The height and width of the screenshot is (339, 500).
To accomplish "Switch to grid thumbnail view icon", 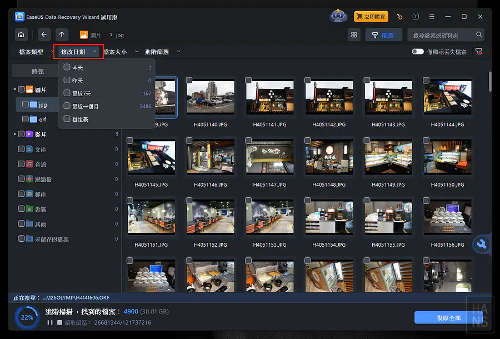I will (x=353, y=35).
